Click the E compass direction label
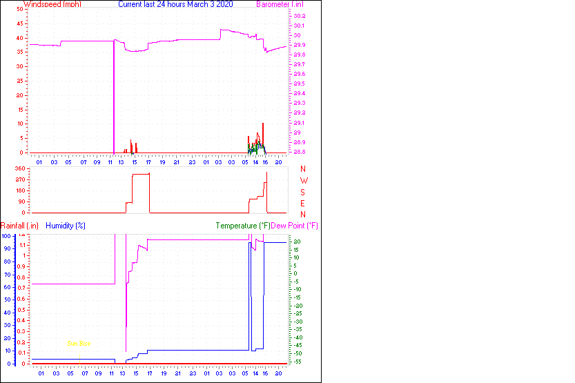Screen dimensions: 575x383 (303, 202)
